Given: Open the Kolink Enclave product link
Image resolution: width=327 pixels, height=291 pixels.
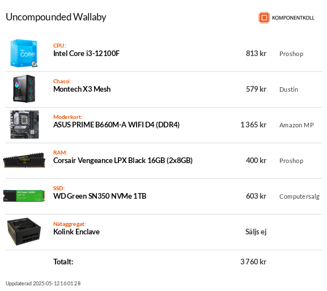Looking at the screenshot, I should pyautogui.click(x=77, y=232).
